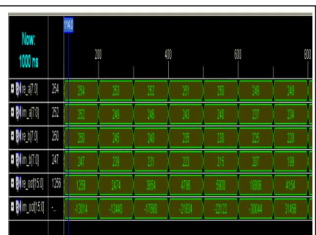Click waveform segment 253 in re_a row

click(116, 91)
